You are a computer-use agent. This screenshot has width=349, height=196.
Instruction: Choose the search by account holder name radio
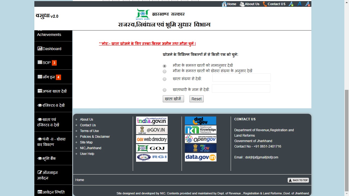point(164,90)
